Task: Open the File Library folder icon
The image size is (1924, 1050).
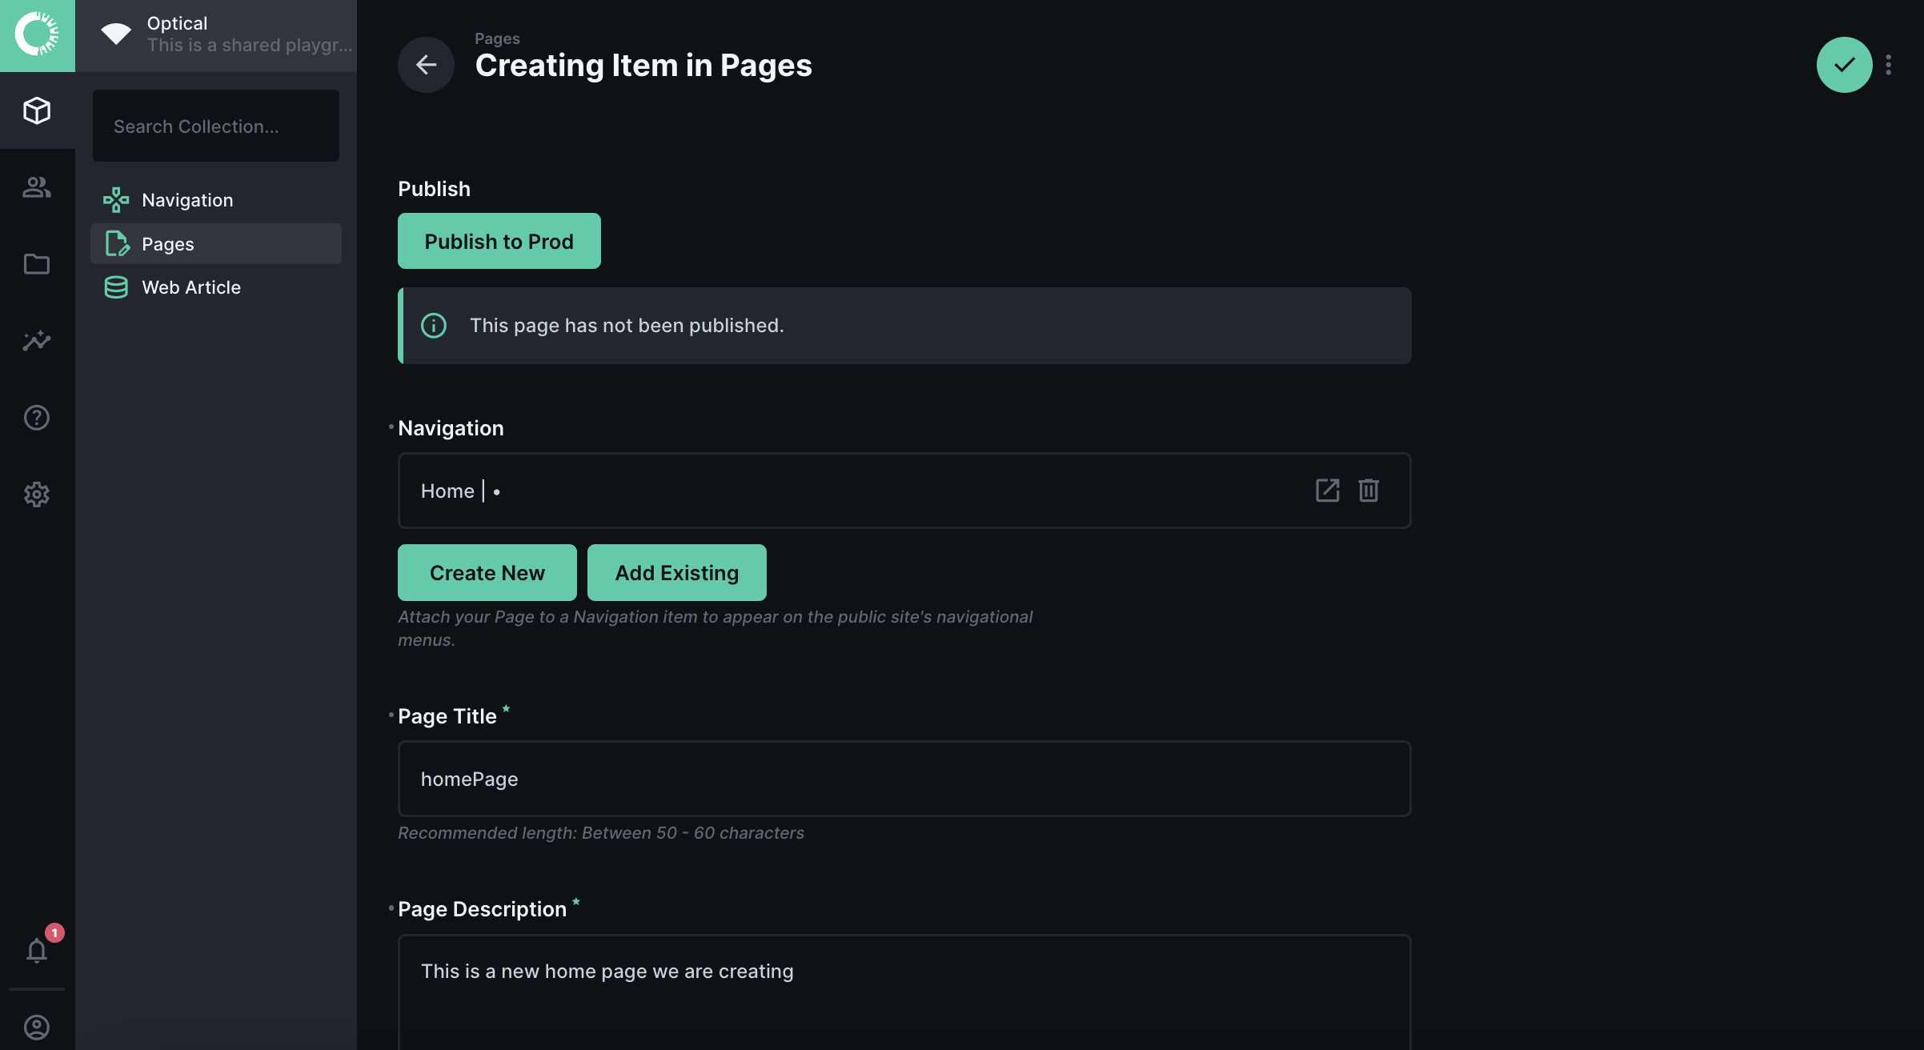Action: pos(37,264)
